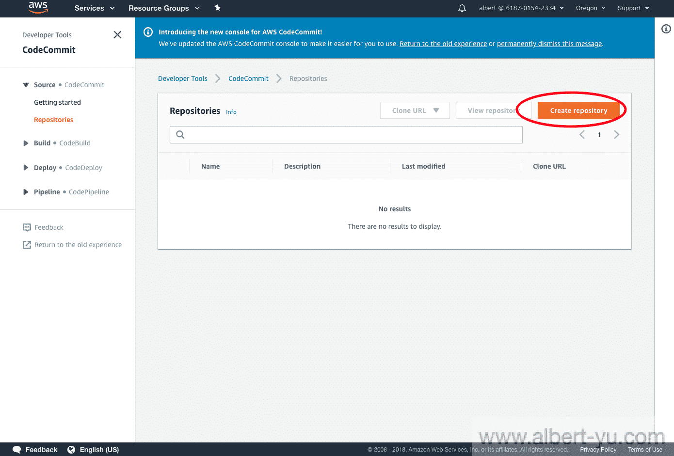
Task: Open the Services dropdown menu
Action: click(95, 8)
